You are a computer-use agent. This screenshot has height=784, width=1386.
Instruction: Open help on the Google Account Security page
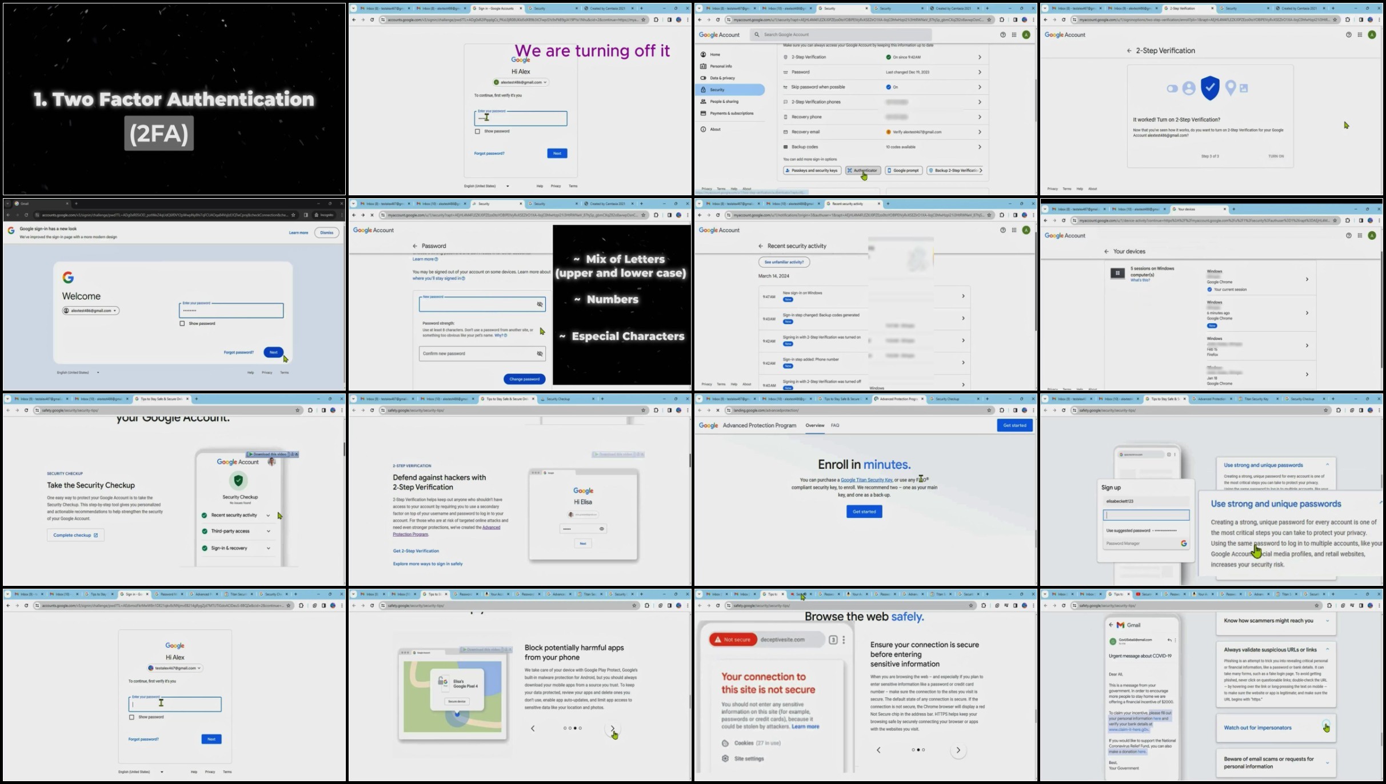coord(1002,35)
